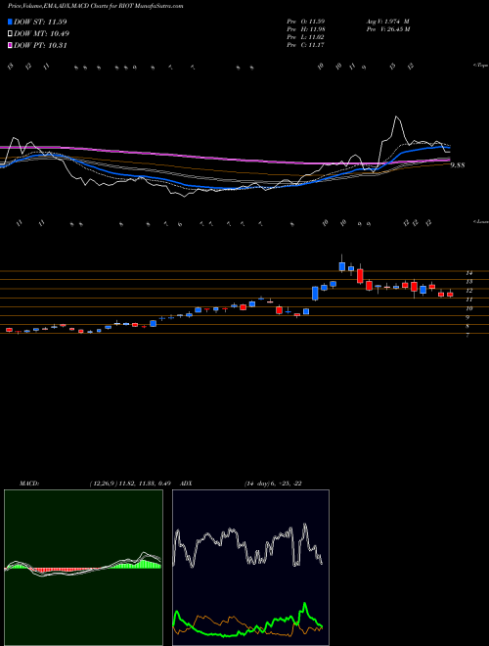Image resolution: width=489 pixels, height=646 pixels.
Task: Click the '<Tops' label at right edge
Action: point(481,66)
